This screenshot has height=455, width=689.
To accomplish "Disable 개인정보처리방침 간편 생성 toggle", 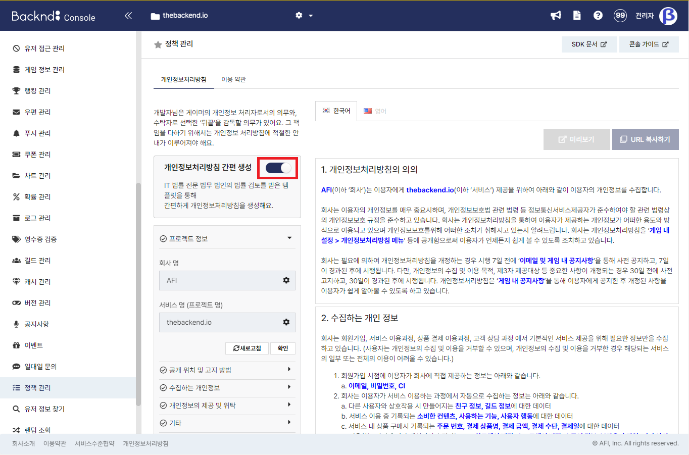I will point(277,168).
